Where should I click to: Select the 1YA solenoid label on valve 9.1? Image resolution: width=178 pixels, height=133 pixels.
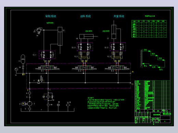(x=36, y=69)
